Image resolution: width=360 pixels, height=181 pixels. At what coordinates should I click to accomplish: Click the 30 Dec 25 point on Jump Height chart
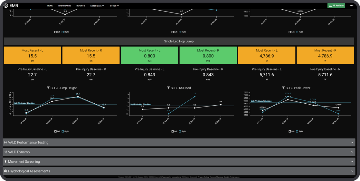coord(104,107)
